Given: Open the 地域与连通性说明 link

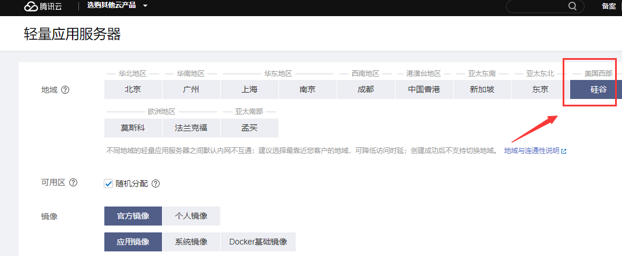Looking at the screenshot, I should pyautogui.click(x=531, y=151).
